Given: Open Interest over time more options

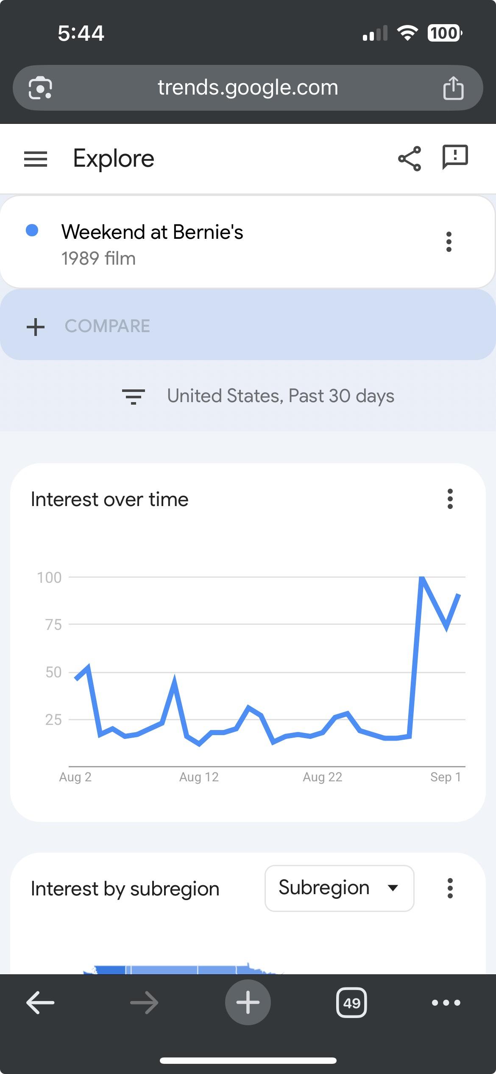Looking at the screenshot, I should [x=450, y=499].
